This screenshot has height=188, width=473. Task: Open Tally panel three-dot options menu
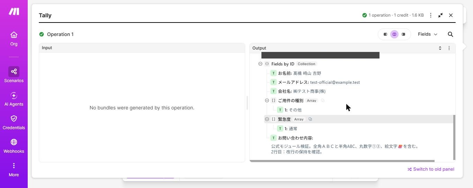431,15
